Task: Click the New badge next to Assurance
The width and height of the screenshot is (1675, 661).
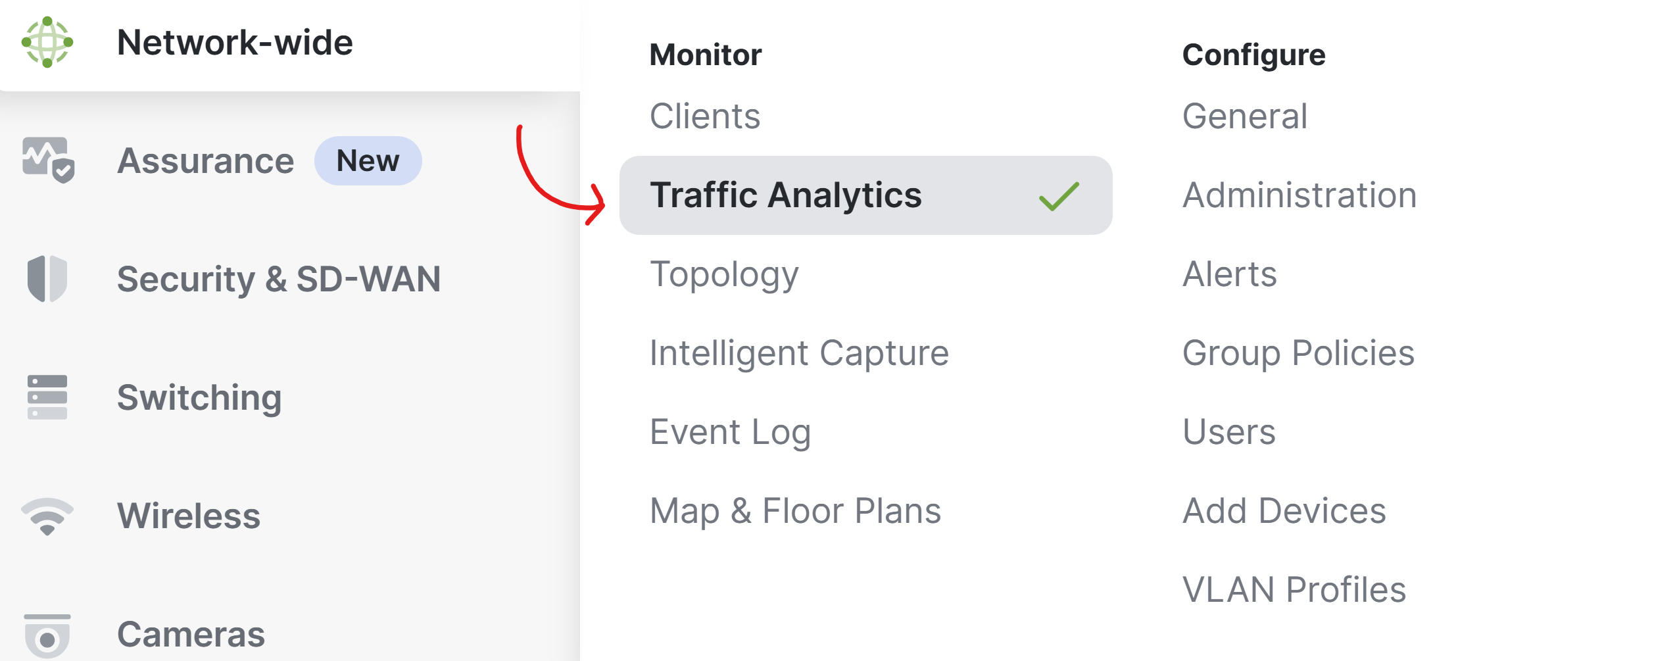Action: coord(368,160)
